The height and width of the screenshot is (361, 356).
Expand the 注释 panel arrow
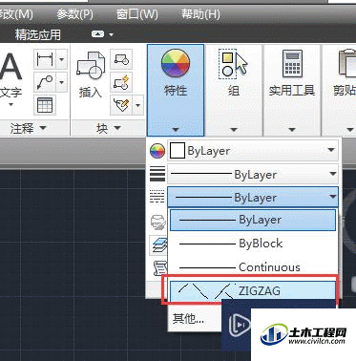(43, 128)
